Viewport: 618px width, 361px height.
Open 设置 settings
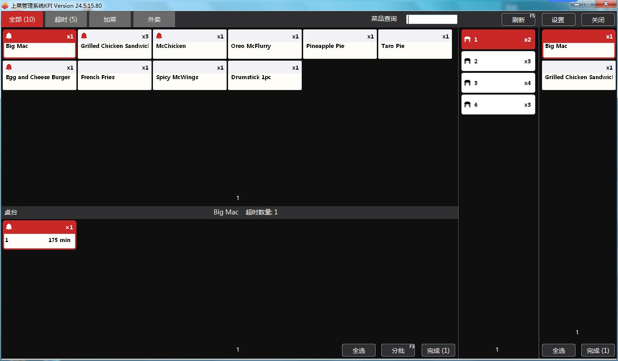(x=558, y=20)
